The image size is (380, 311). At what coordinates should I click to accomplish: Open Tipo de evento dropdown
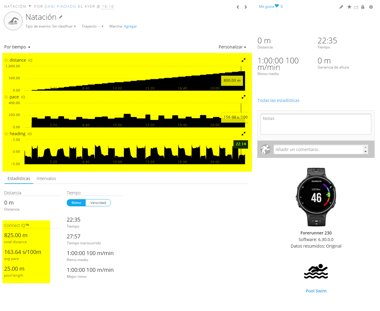(51, 26)
